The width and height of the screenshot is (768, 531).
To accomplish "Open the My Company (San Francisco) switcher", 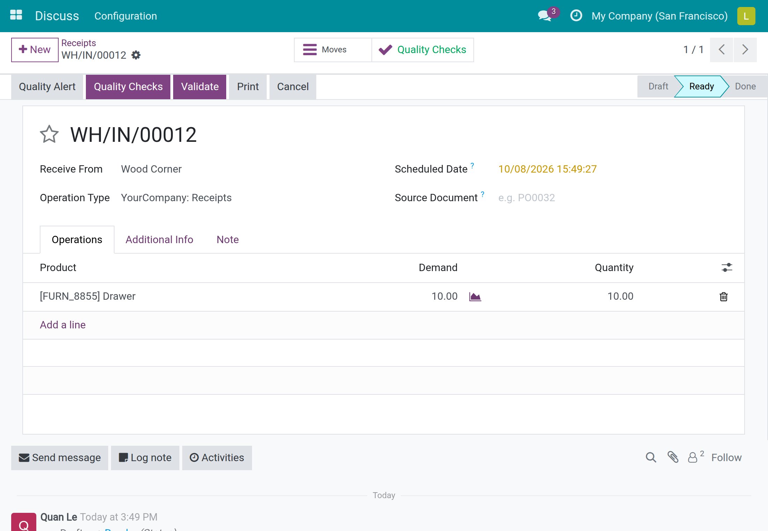I will coord(659,16).
